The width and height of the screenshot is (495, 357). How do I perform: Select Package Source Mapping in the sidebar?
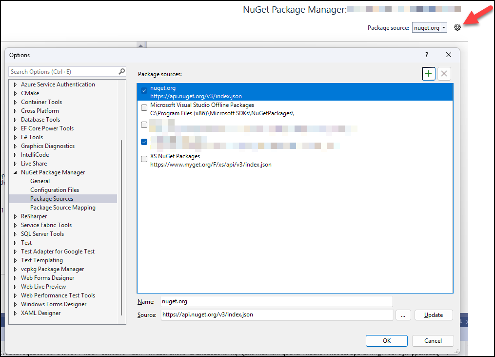point(62,207)
